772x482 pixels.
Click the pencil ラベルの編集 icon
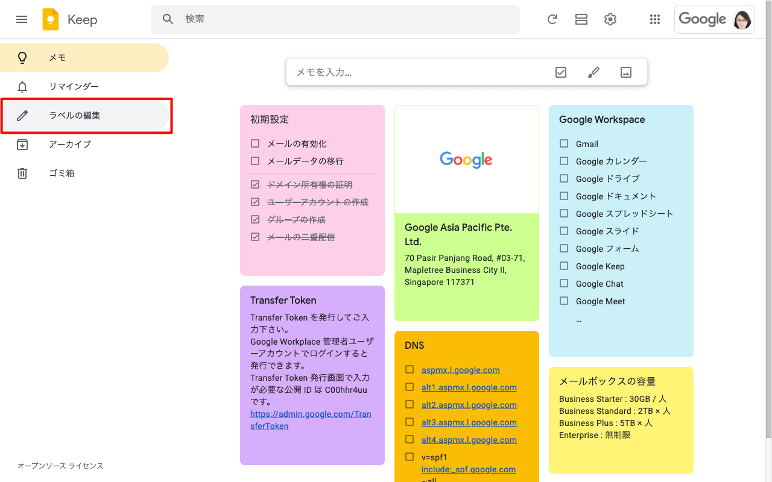[x=22, y=116]
